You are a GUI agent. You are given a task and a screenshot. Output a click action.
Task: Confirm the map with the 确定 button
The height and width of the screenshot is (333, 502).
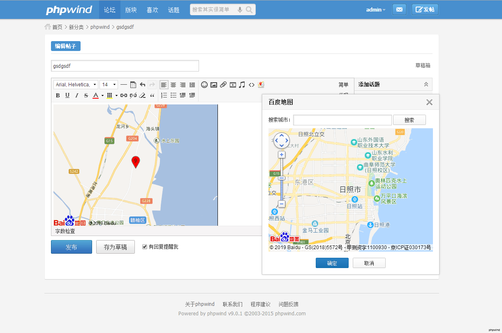(332, 263)
